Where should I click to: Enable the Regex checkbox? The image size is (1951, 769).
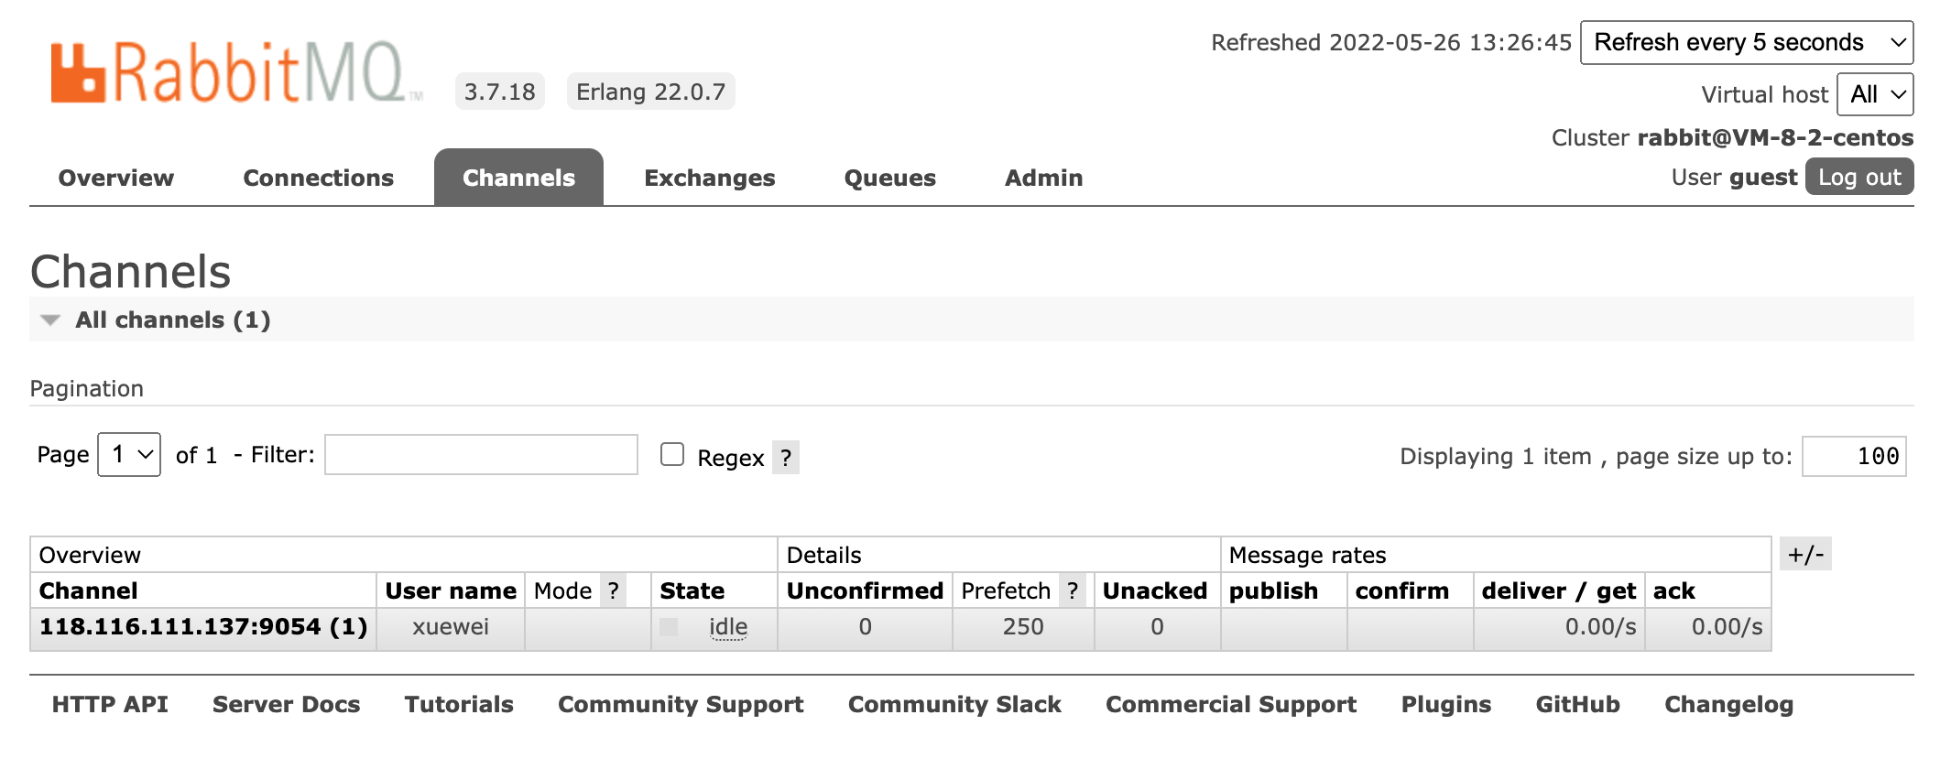pos(674,453)
